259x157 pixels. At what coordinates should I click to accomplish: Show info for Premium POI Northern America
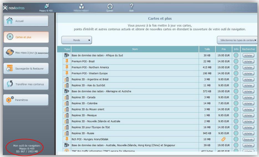pyautogui.click(x=236, y=67)
